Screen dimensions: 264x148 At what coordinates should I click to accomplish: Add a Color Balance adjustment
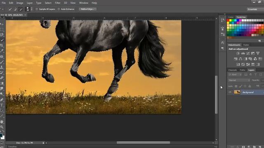(x=240, y=59)
